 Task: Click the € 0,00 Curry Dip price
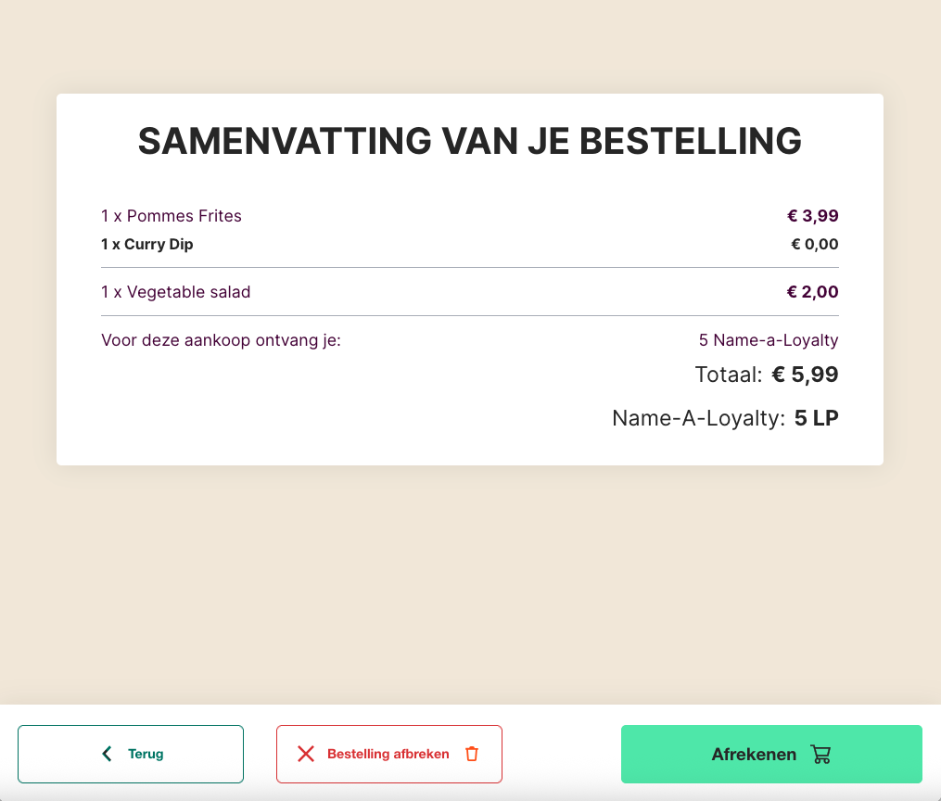tap(815, 245)
